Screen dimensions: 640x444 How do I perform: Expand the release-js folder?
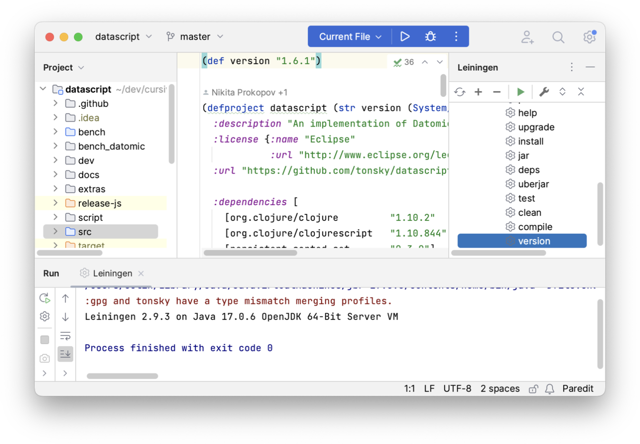[x=56, y=203]
